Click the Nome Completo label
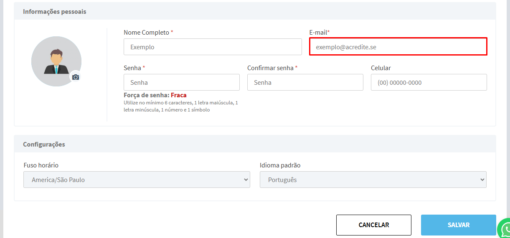 pyautogui.click(x=146, y=33)
